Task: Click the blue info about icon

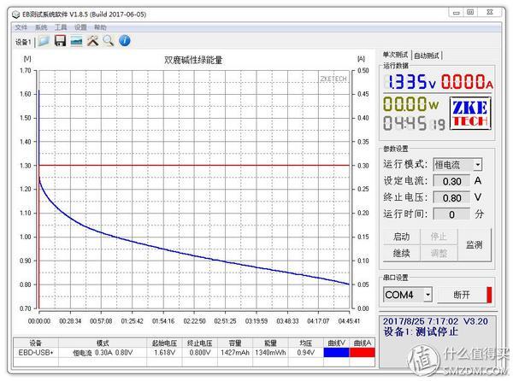Action: click(125, 41)
